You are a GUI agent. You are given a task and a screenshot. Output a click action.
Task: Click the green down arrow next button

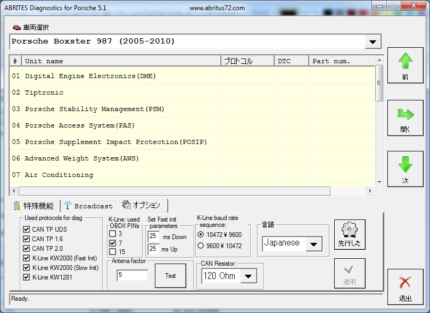coord(405,169)
